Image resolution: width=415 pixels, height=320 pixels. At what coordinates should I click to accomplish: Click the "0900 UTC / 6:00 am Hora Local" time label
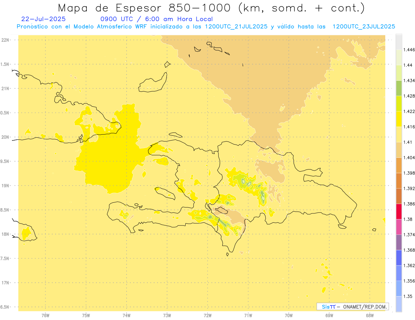(156, 19)
